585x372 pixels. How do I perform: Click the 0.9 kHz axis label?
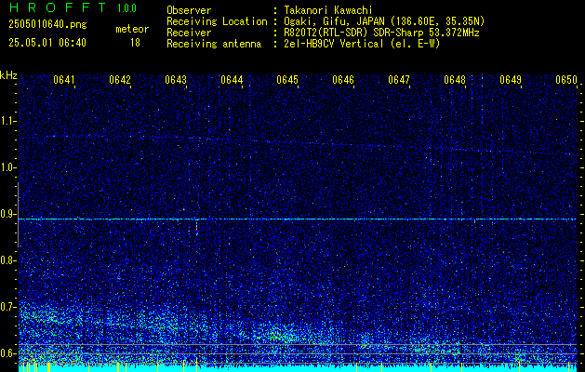point(7,214)
